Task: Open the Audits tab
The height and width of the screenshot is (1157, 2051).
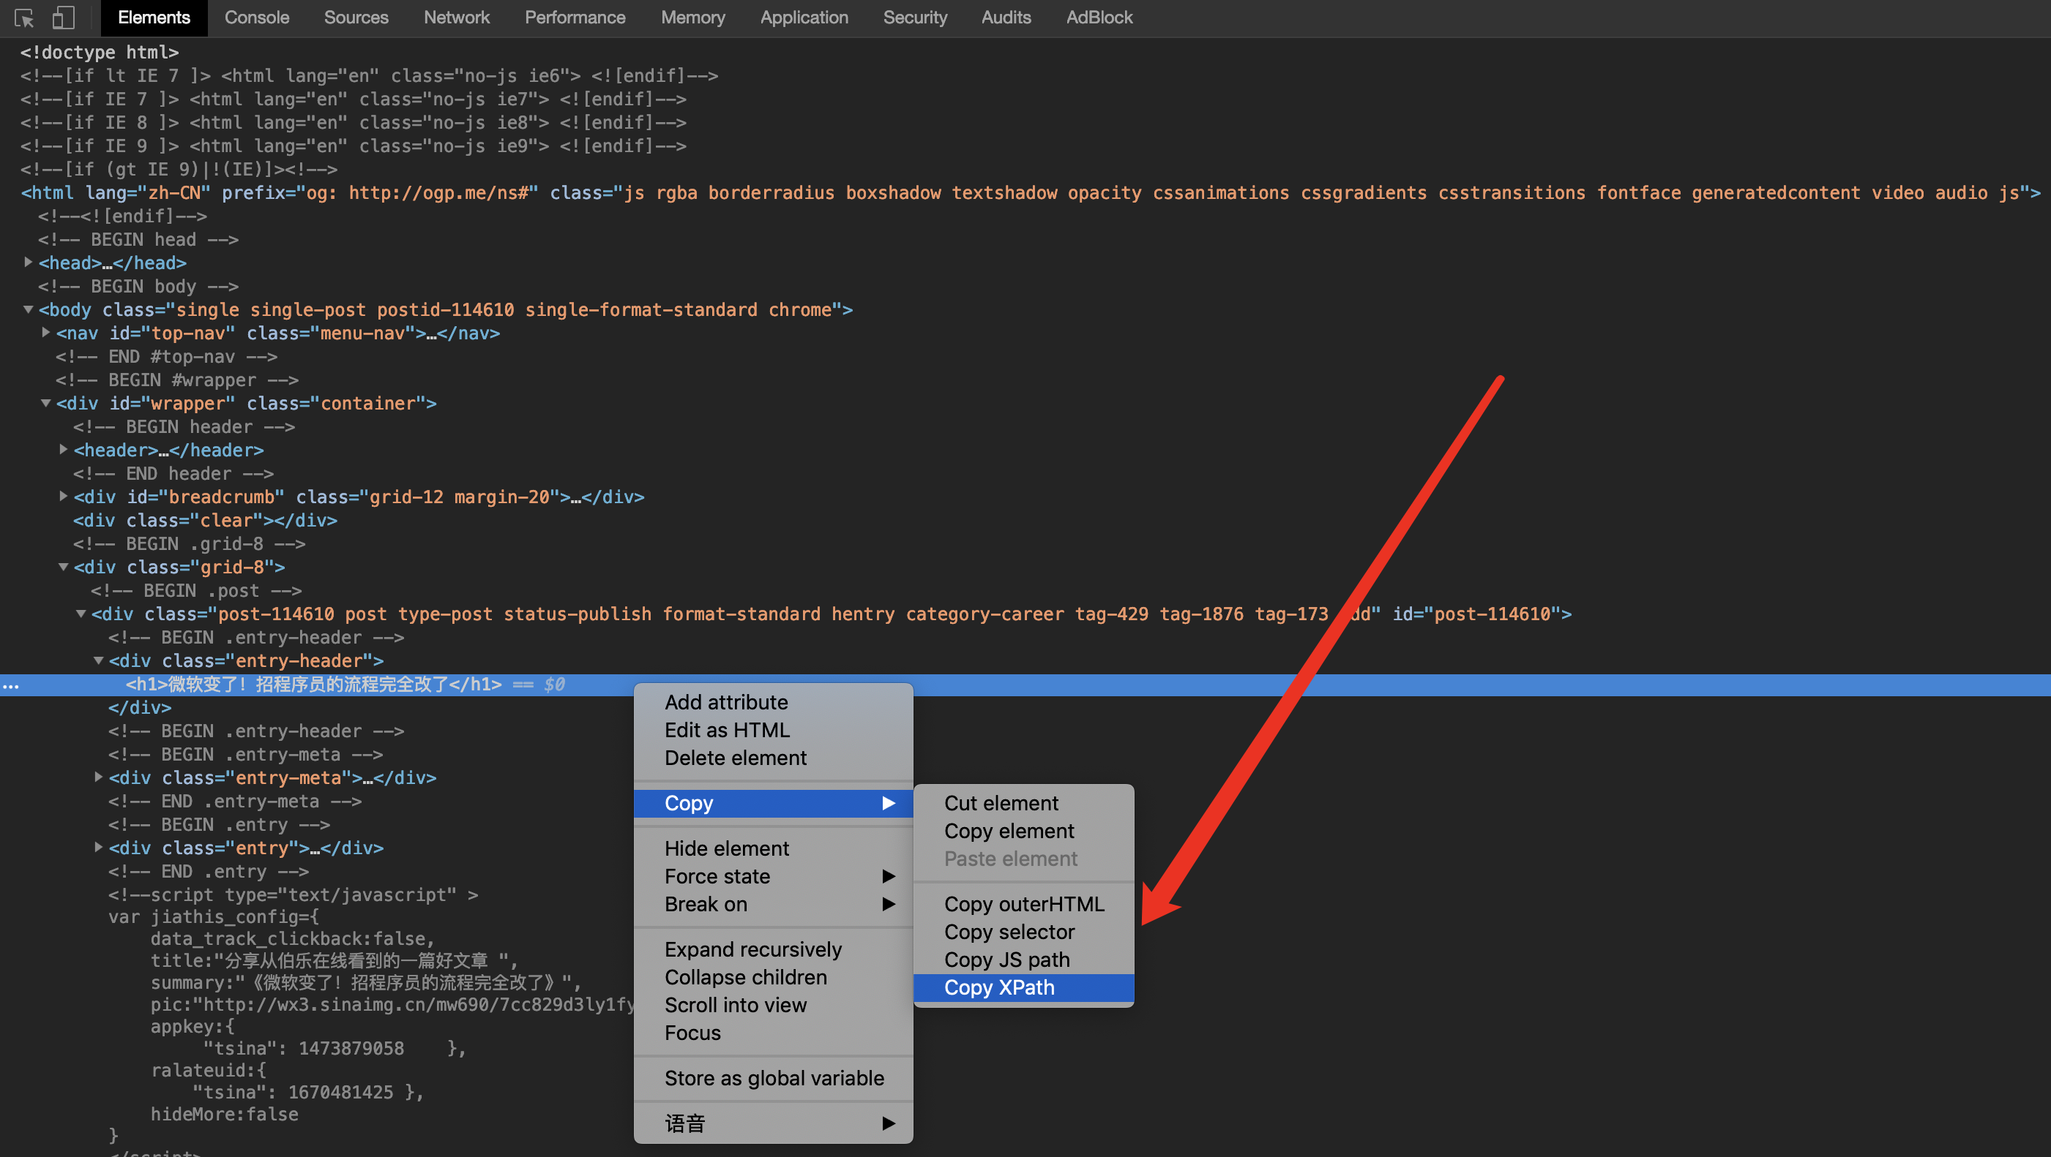Action: point(1006,18)
